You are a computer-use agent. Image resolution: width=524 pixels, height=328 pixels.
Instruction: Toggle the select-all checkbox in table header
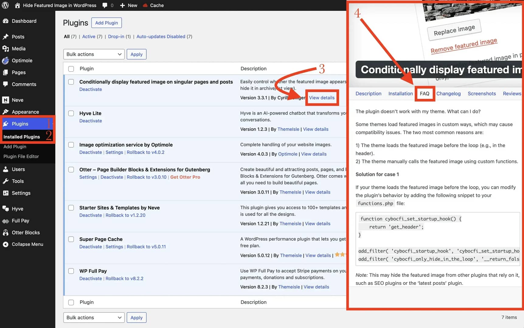pyautogui.click(x=71, y=69)
